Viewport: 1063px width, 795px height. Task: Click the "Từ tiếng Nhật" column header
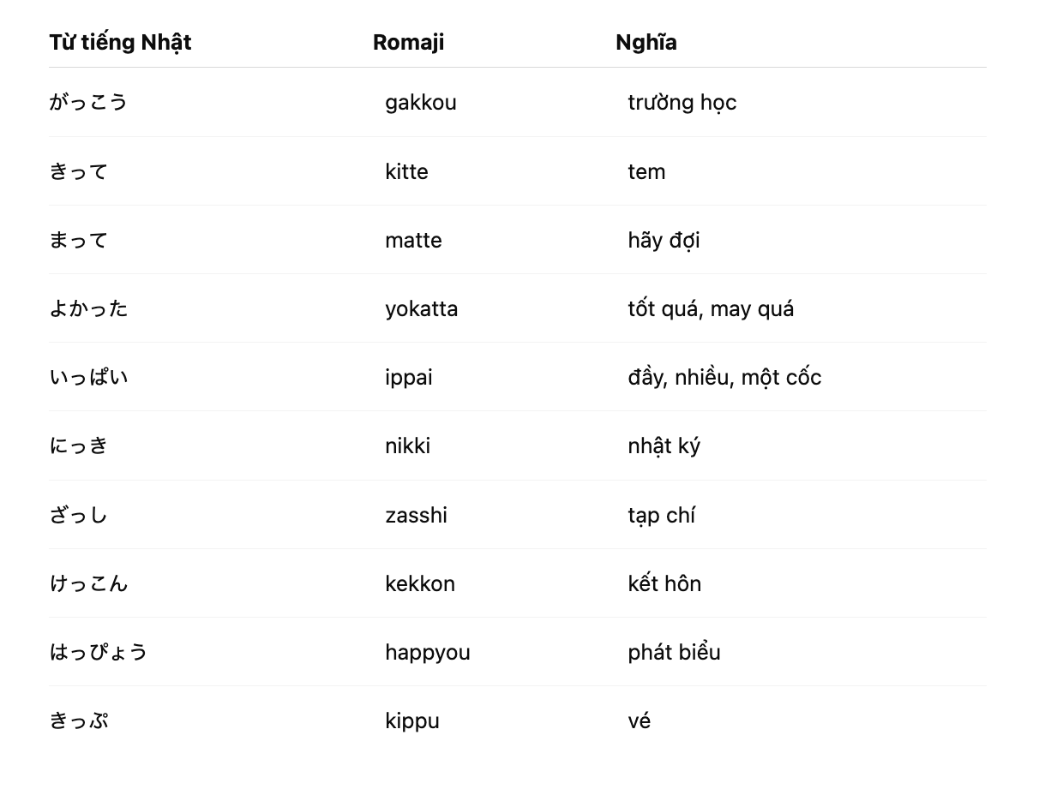[120, 43]
